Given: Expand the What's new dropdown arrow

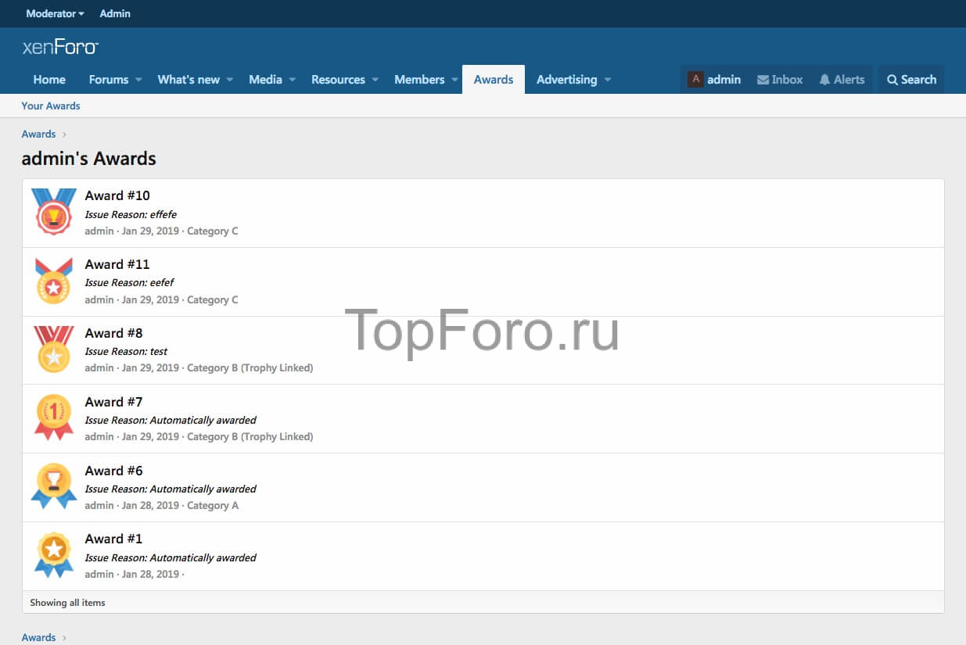Looking at the screenshot, I should 230,80.
